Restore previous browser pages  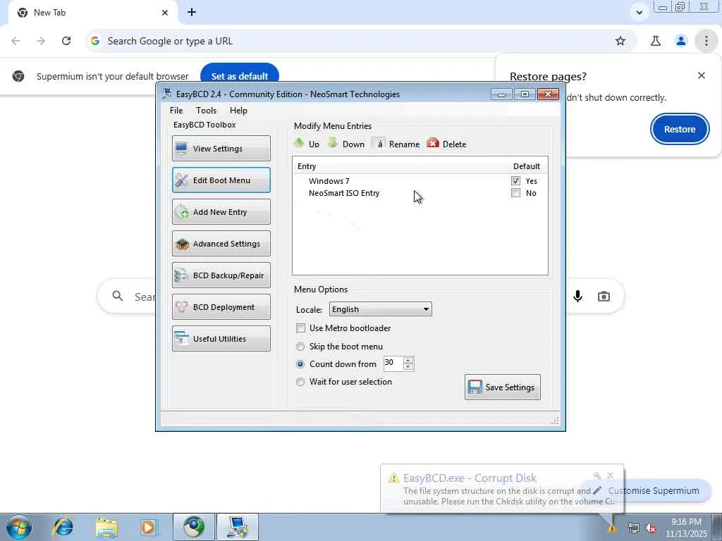[x=680, y=130]
